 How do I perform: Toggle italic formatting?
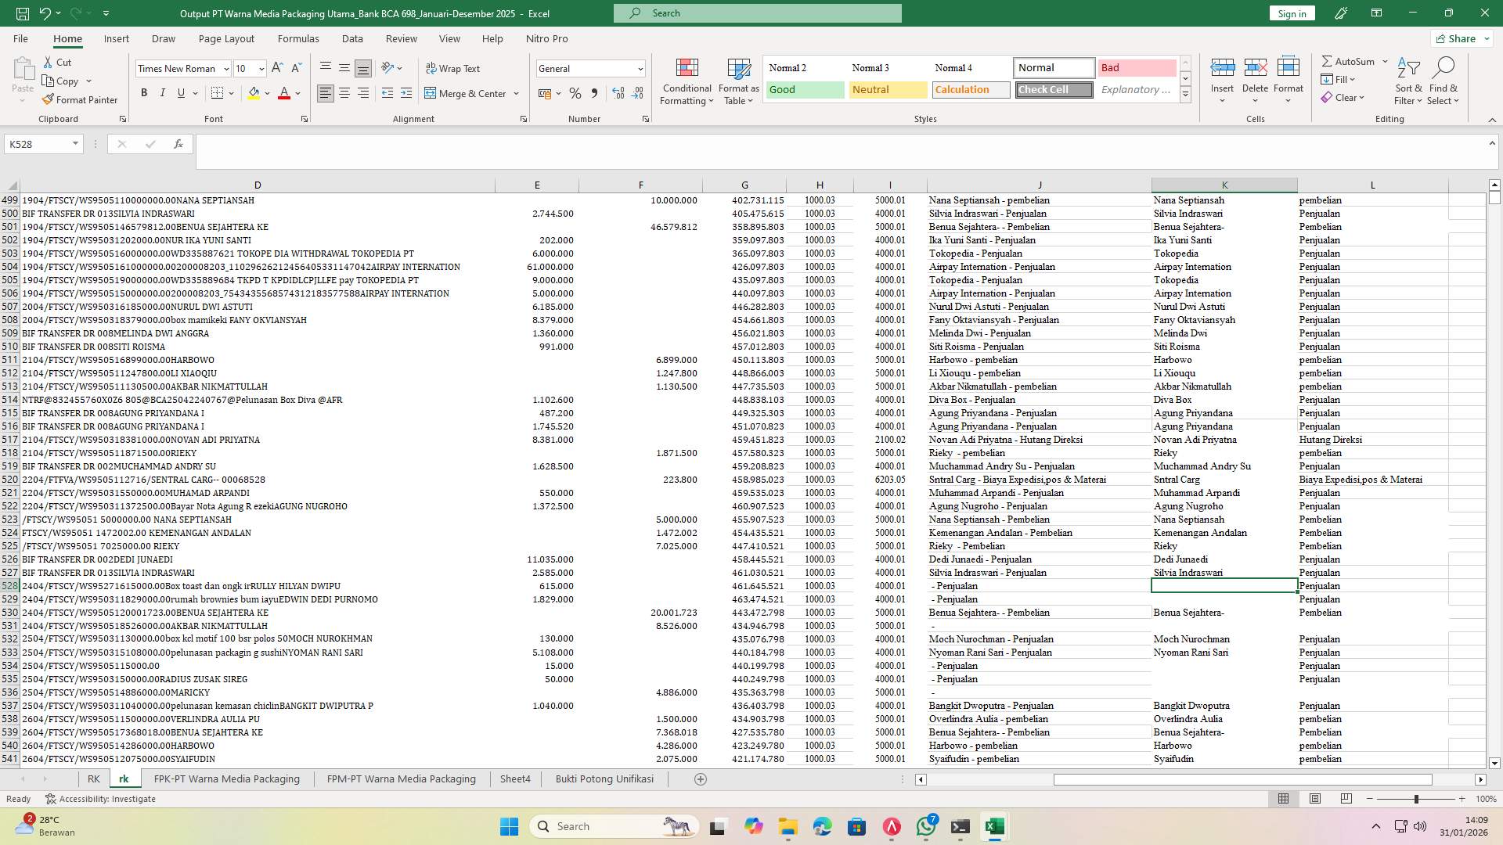[163, 92]
